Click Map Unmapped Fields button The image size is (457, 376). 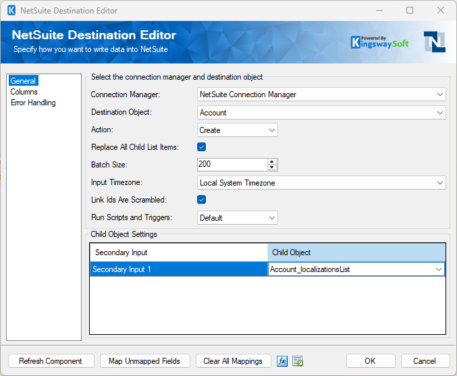tap(145, 361)
